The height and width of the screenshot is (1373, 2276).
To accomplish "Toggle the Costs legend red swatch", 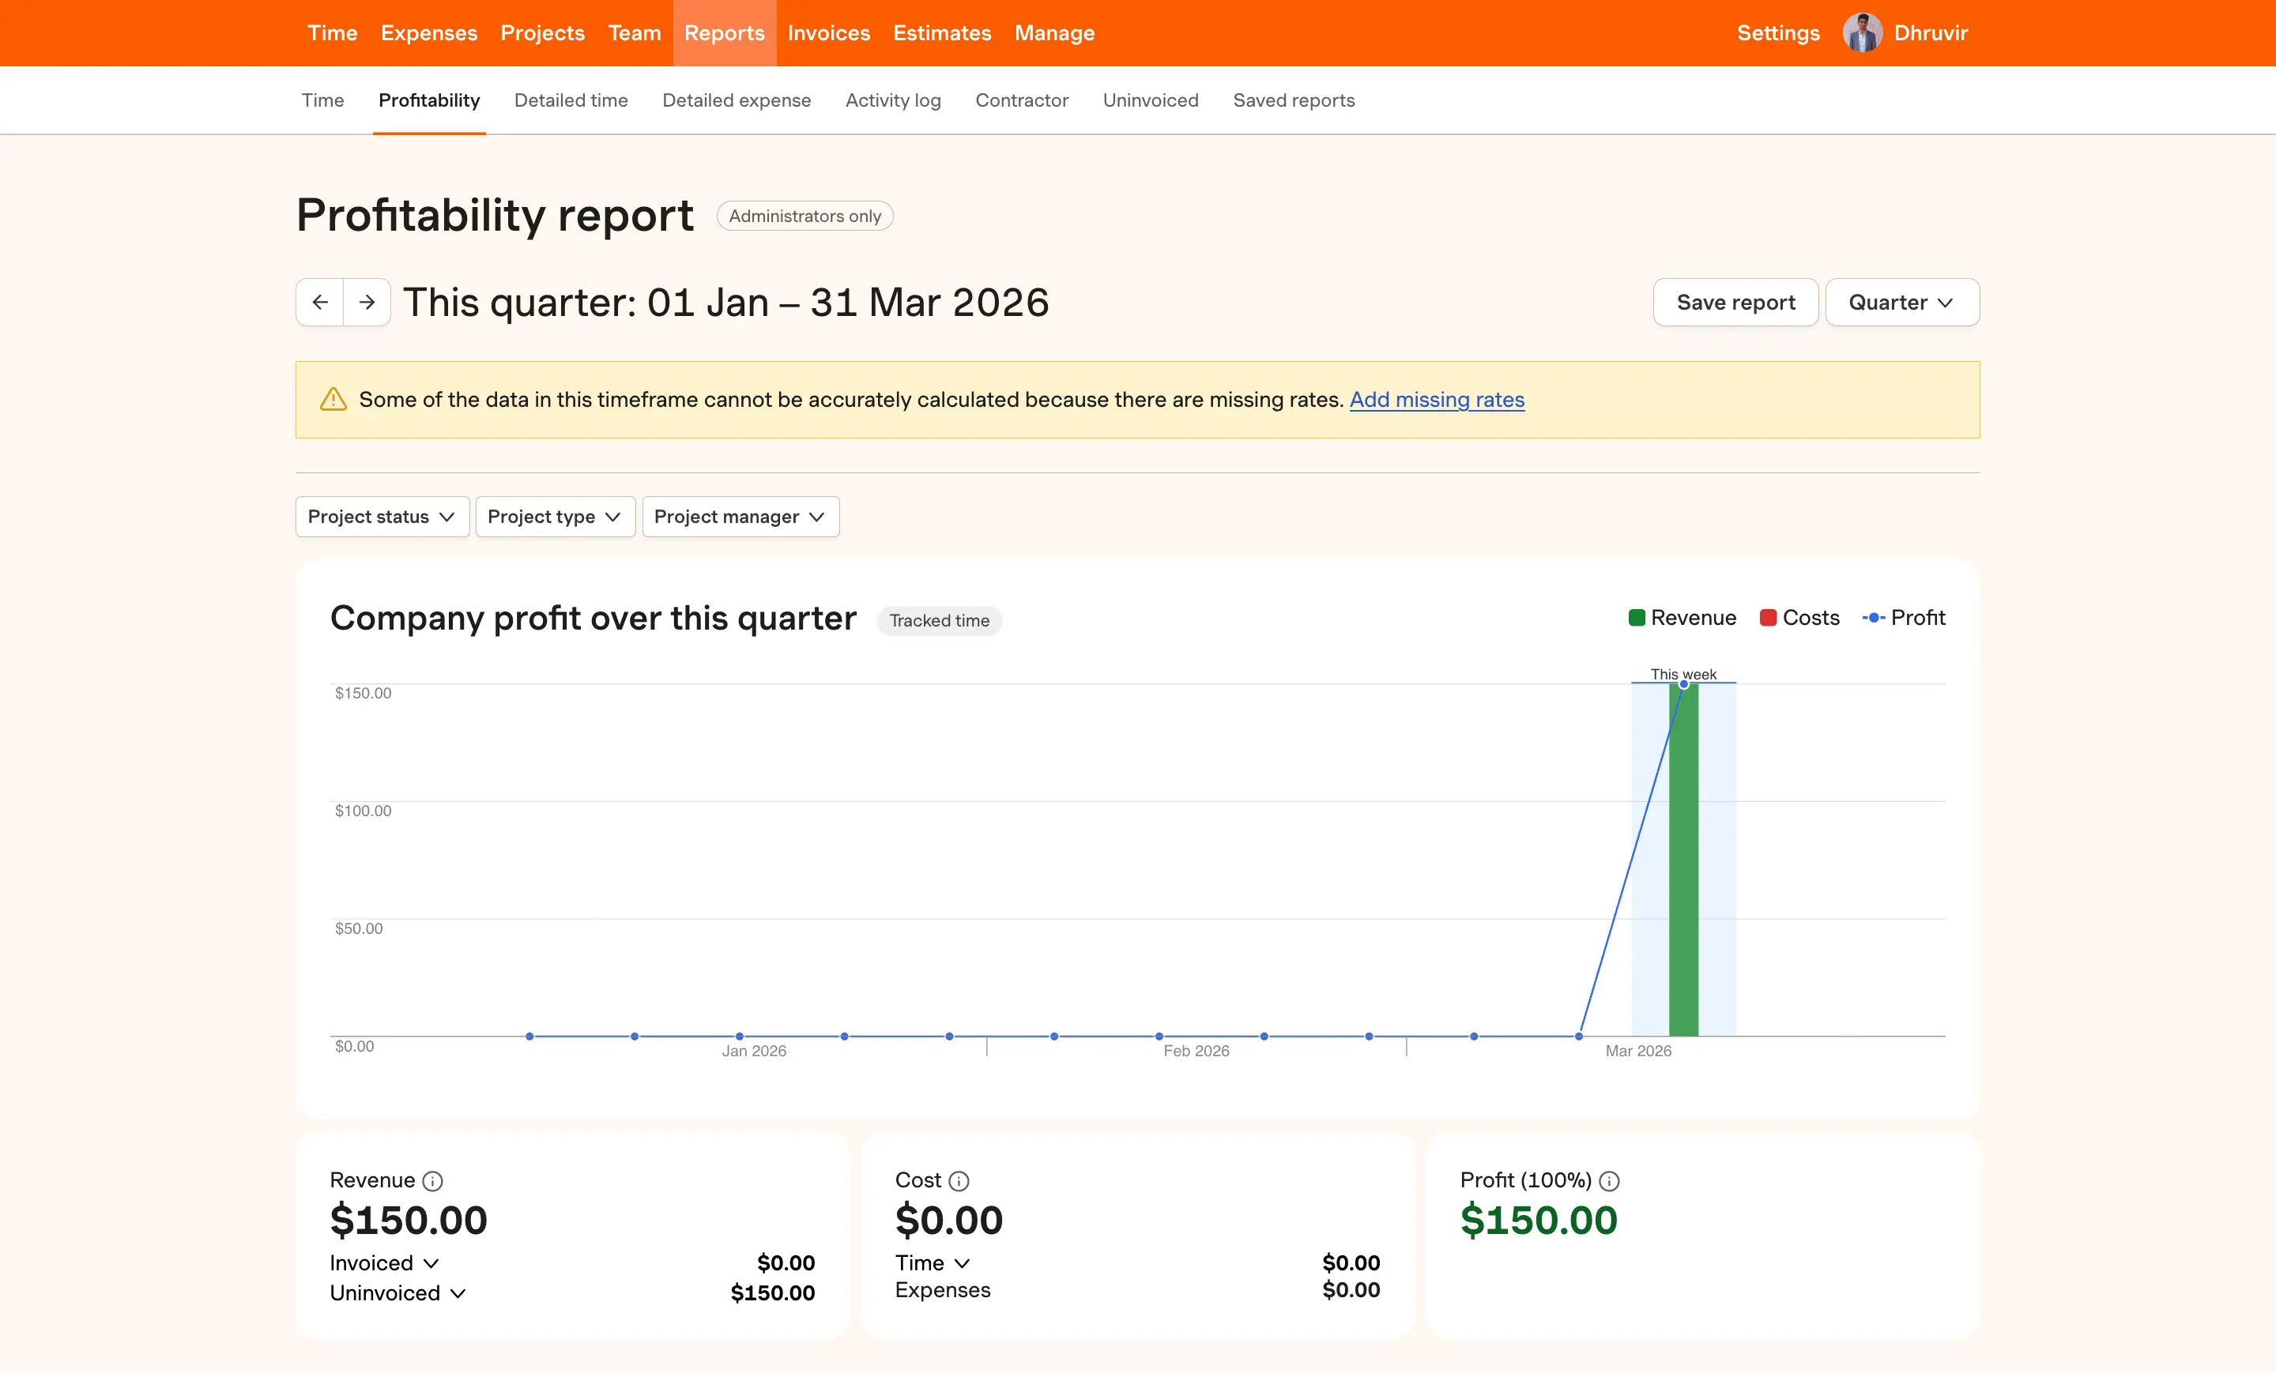I will point(1768,618).
